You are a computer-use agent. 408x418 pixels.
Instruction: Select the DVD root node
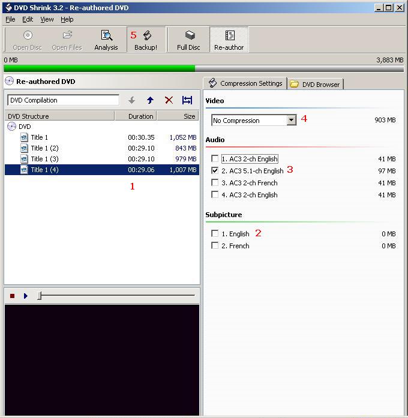coord(25,127)
